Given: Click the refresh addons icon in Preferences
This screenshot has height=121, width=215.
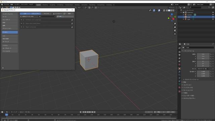Looking at the screenshot, I should [x=64, y=13].
